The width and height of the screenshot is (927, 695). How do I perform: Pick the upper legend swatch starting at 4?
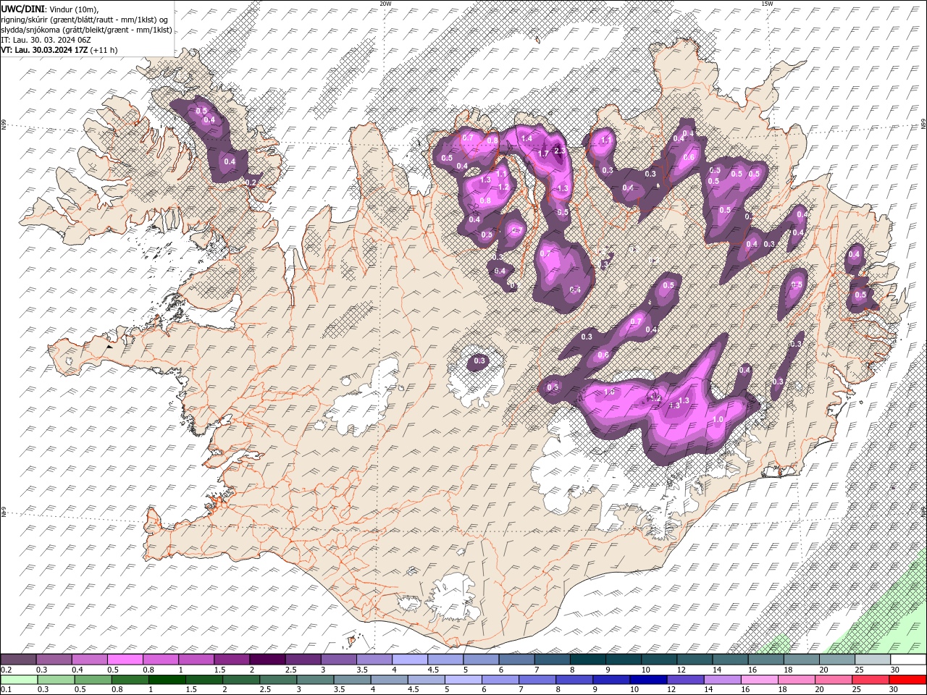409,660
